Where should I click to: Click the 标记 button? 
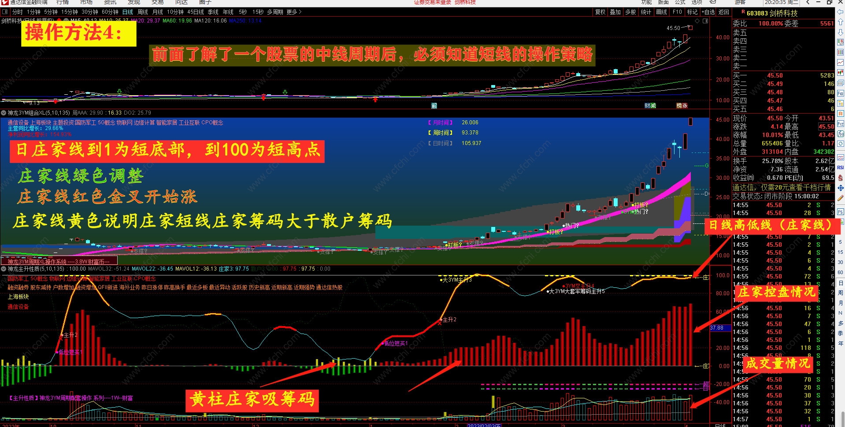click(692, 12)
